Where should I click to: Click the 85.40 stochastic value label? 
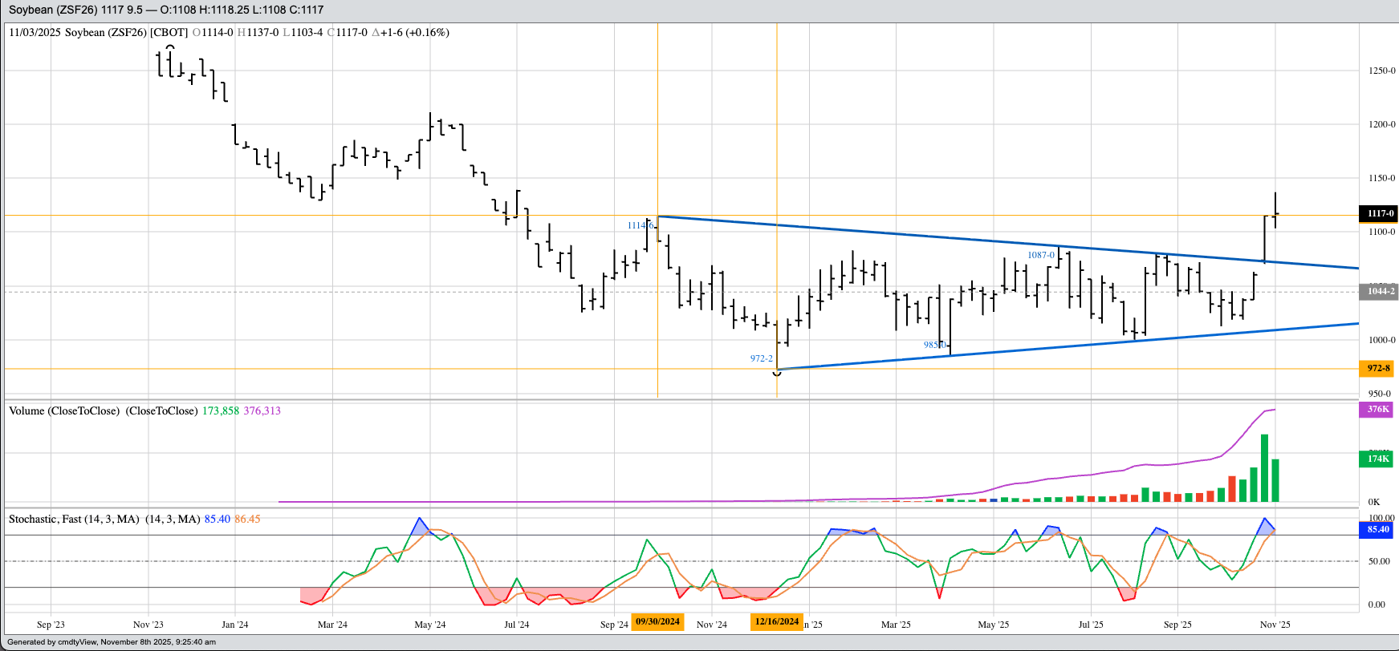click(x=1378, y=529)
